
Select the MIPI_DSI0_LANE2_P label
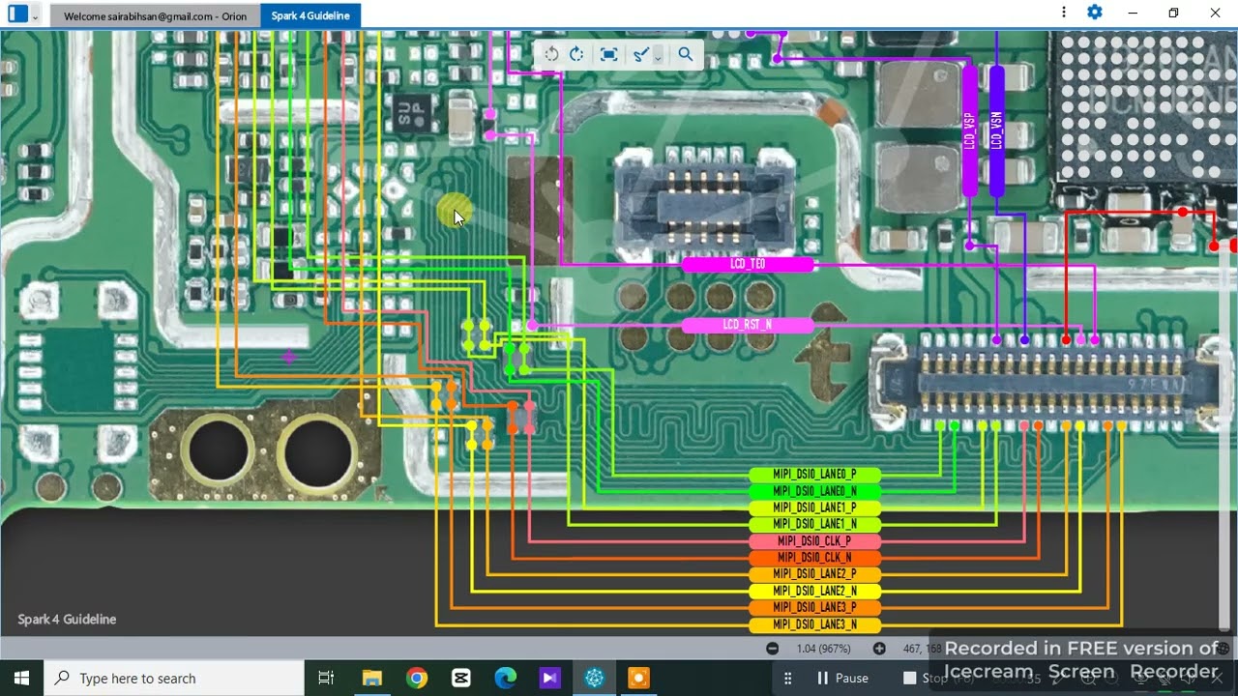pyautogui.click(x=814, y=574)
